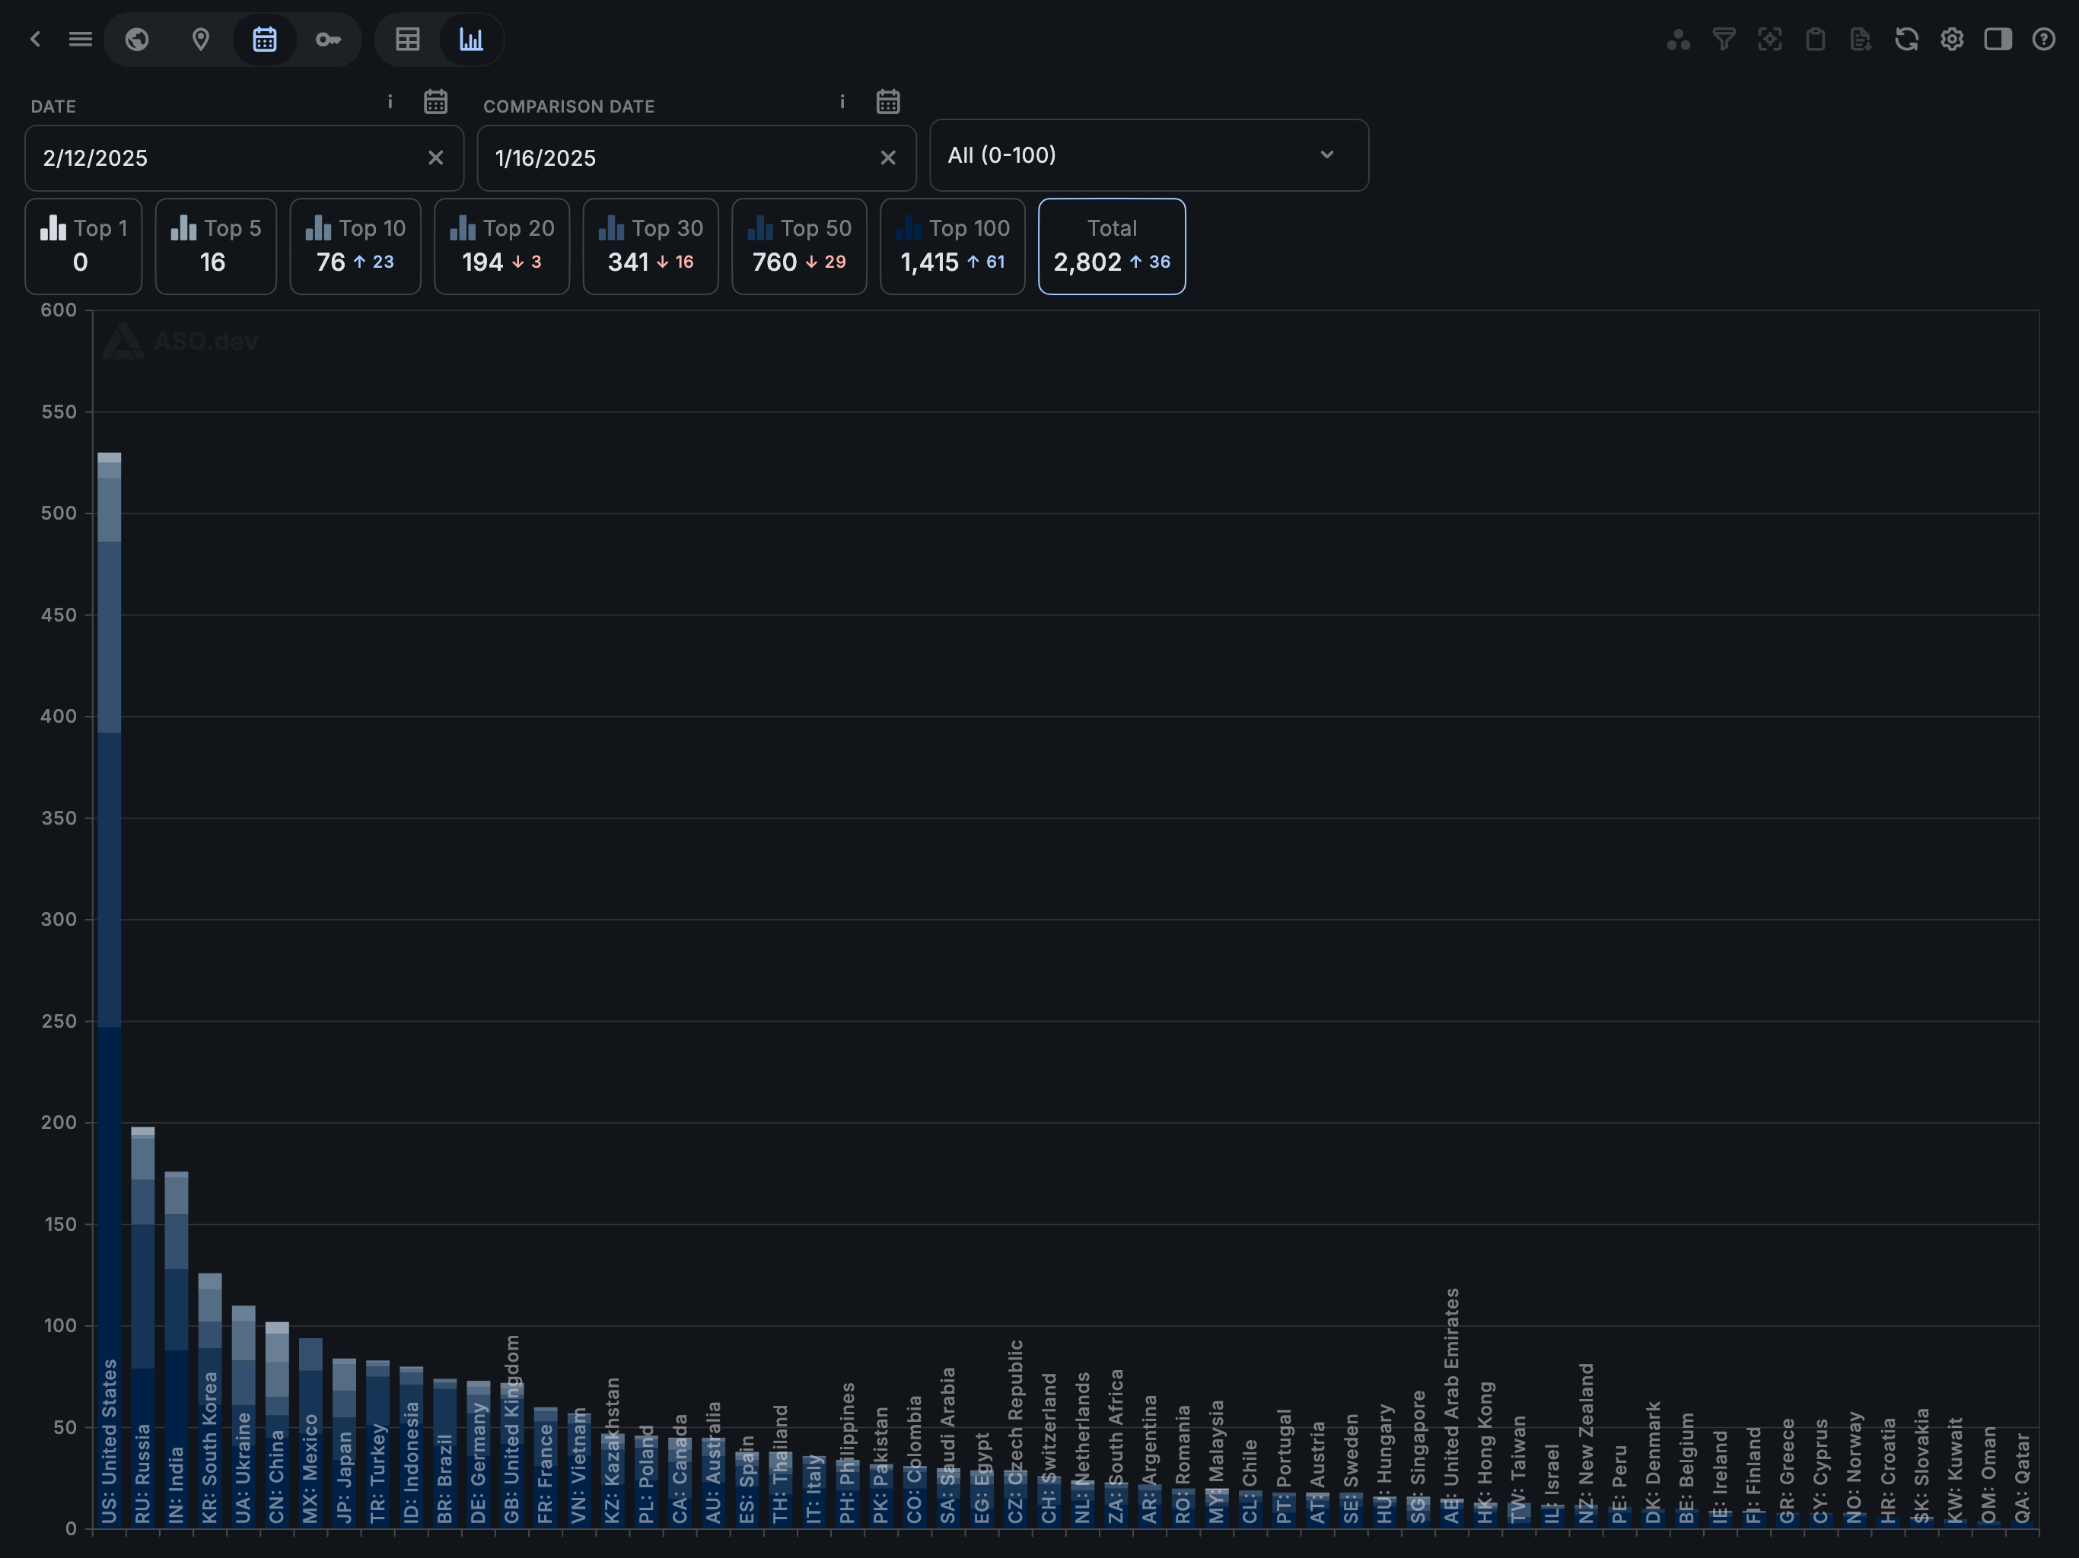
Task: Switch to table view
Action: click(x=408, y=40)
